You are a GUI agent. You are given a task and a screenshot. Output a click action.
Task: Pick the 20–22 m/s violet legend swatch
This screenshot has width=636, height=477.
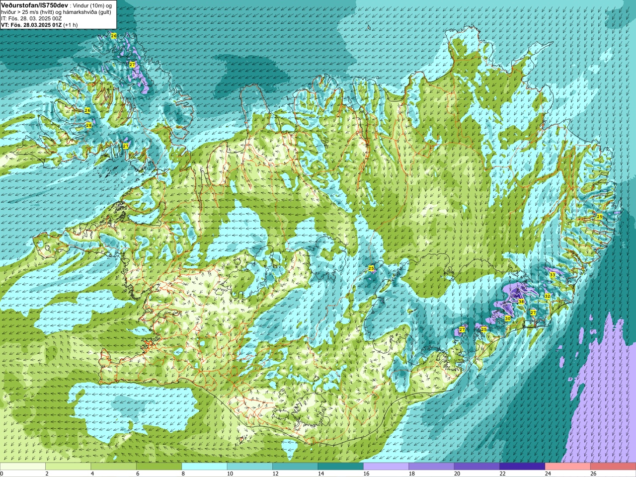tap(477, 467)
